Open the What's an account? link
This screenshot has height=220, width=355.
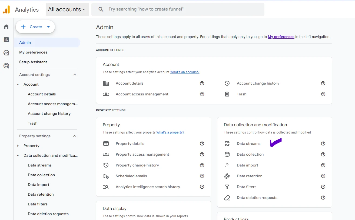click(x=185, y=72)
